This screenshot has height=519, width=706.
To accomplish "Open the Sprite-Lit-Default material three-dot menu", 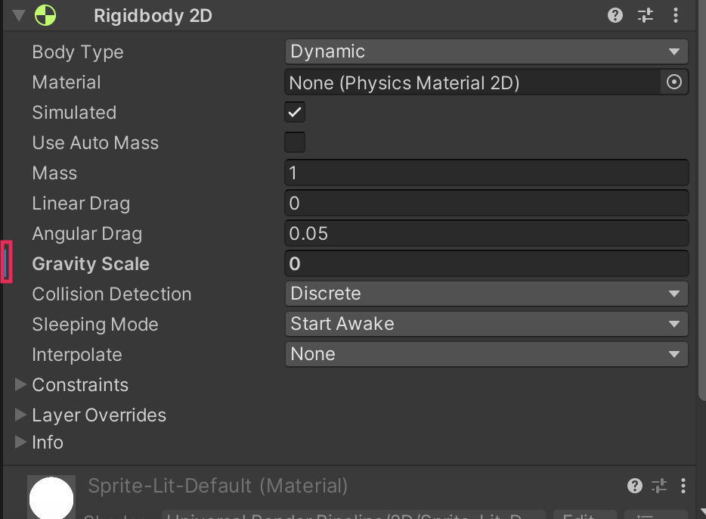I will coord(683,486).
